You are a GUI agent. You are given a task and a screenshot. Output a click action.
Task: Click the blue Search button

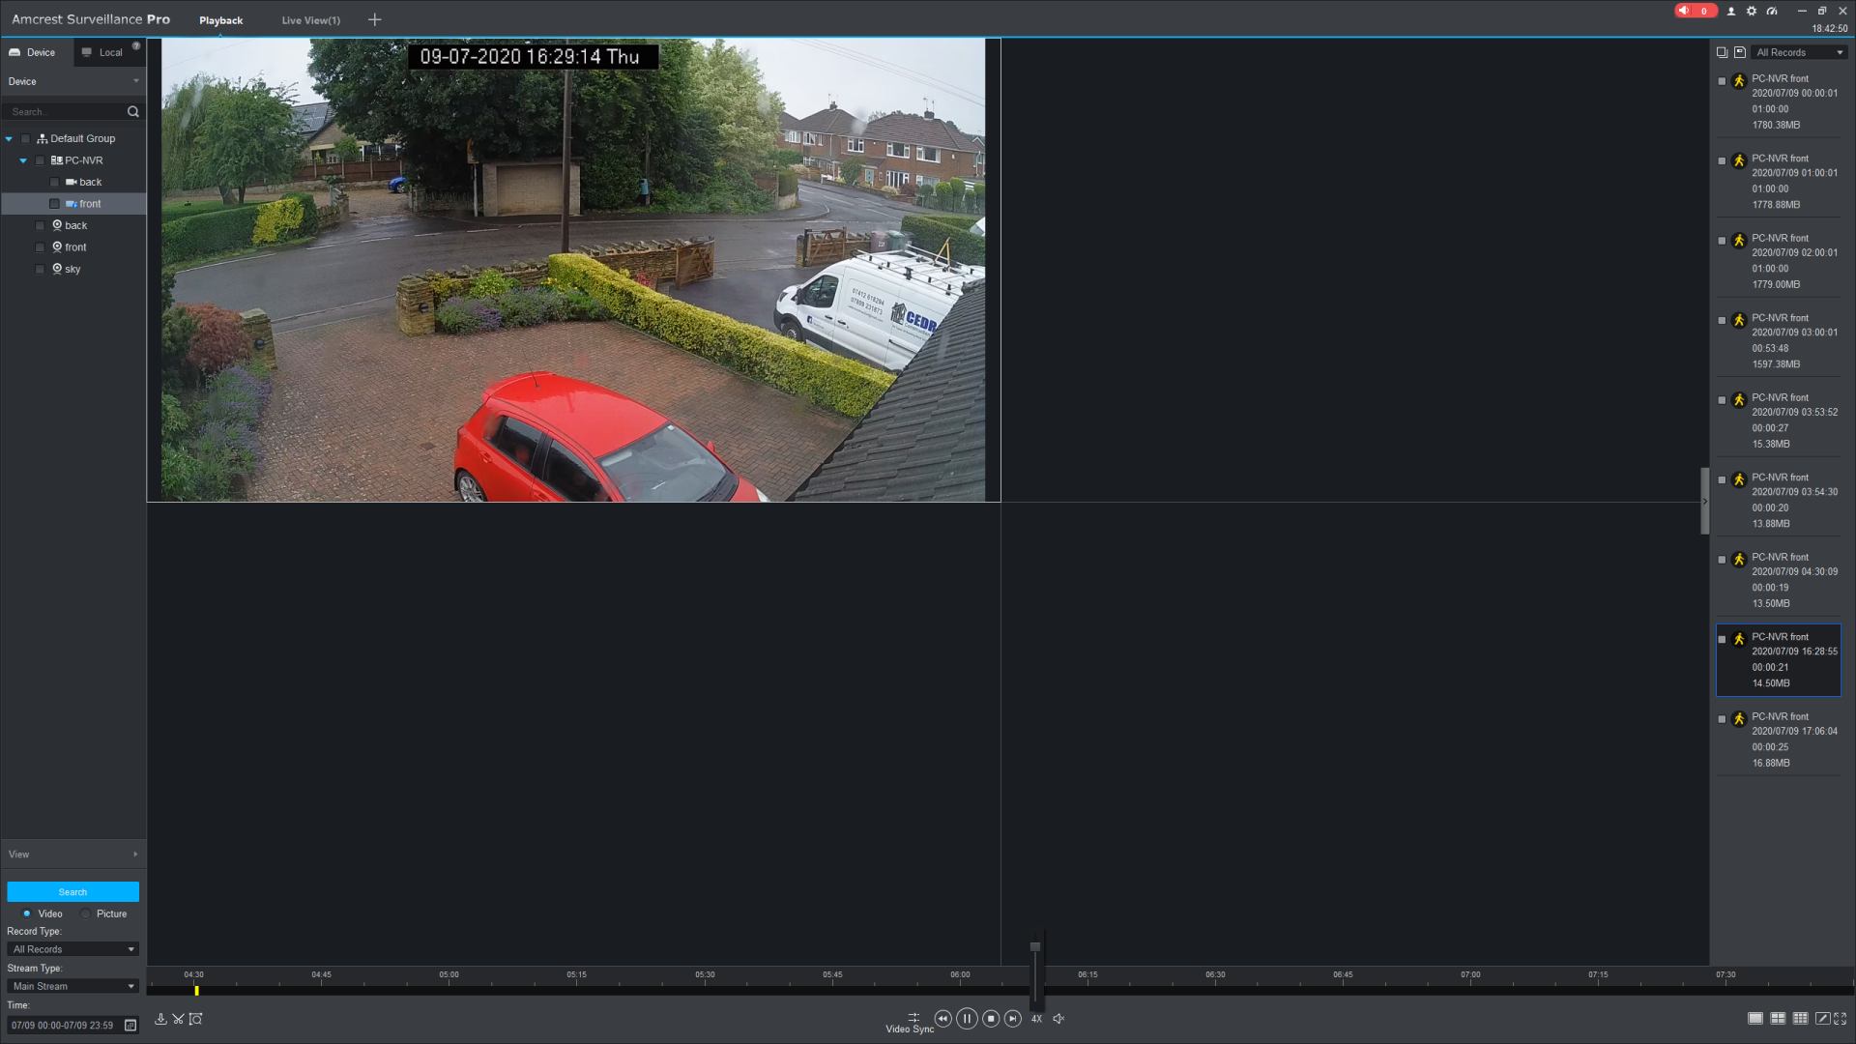tap(72, 892)
